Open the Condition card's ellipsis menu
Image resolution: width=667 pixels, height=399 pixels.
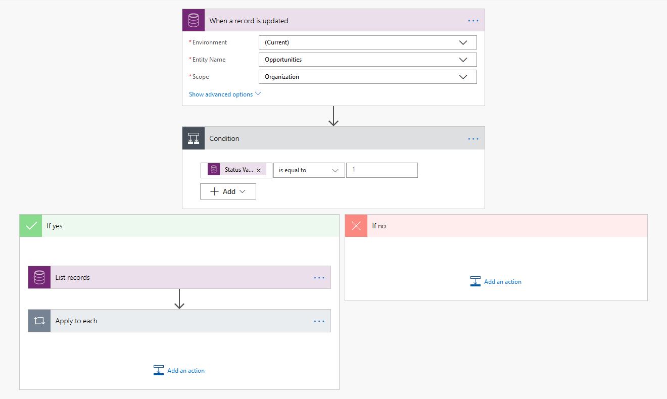(x=473, y=138)
